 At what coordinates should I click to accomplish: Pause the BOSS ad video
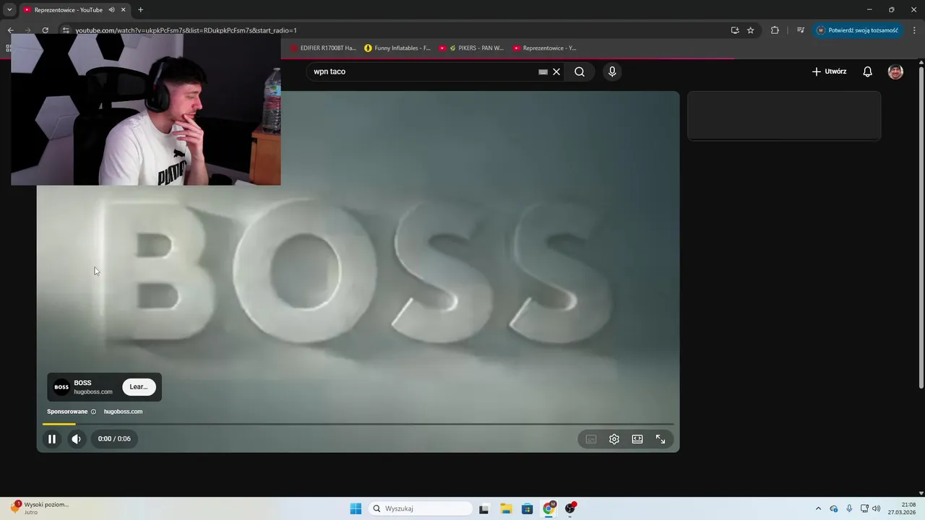[52, 438]
